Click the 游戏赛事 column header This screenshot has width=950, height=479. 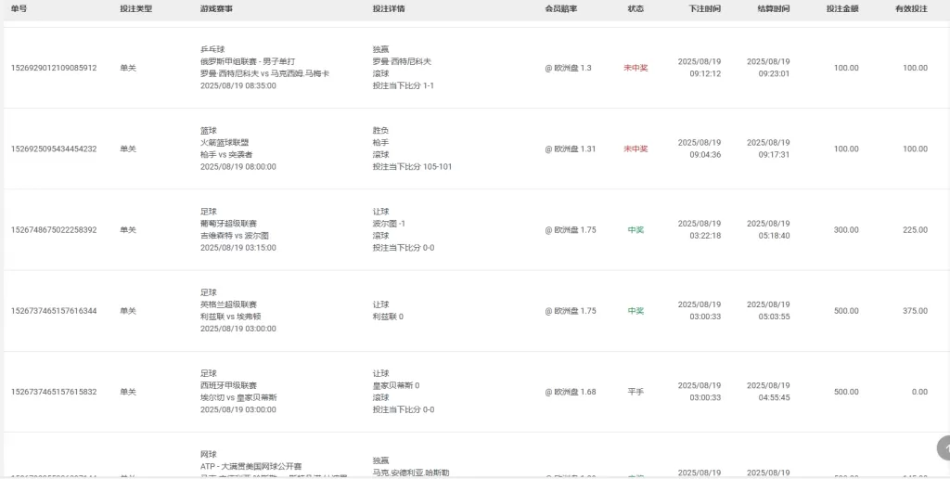[216, 8]
